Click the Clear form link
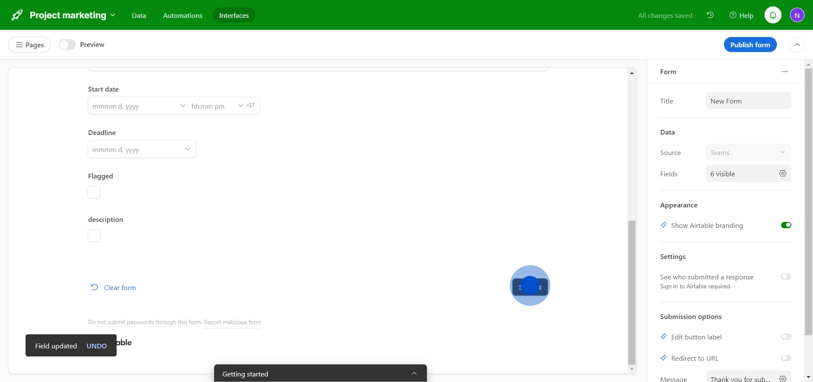 coord(120,288)
